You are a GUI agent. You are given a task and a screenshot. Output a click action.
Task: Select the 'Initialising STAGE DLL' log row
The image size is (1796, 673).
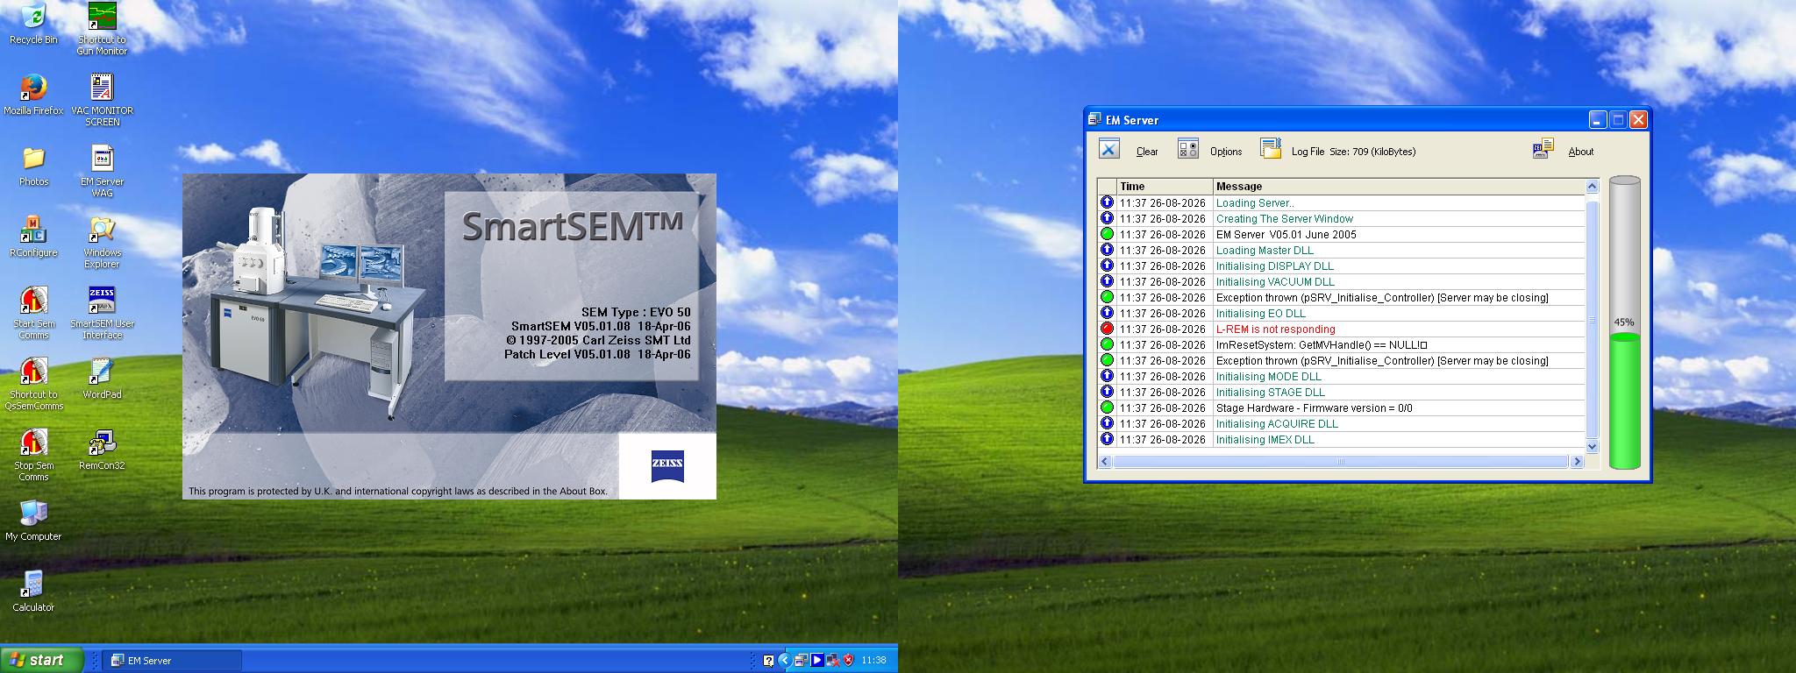click(x=1341, y=392)
